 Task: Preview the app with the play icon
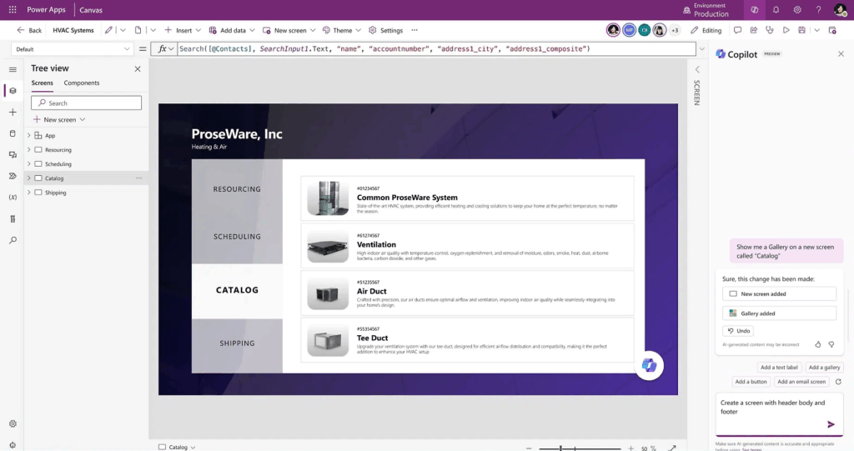(x=786, y=31)
